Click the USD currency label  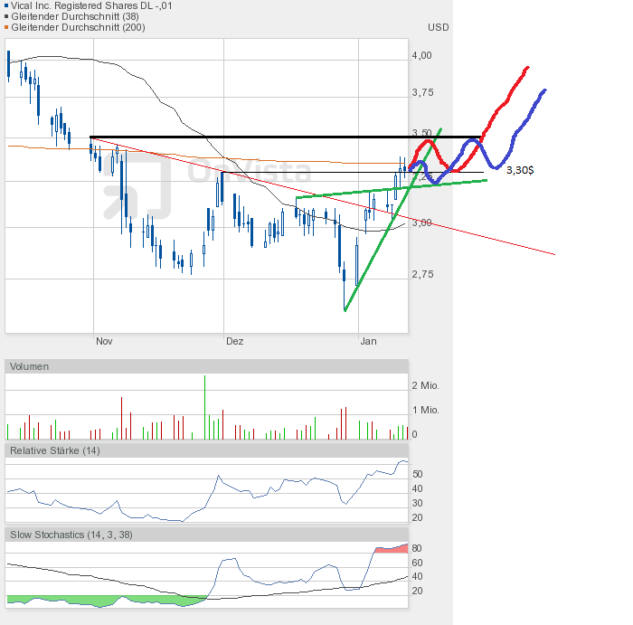click(438, 27)
